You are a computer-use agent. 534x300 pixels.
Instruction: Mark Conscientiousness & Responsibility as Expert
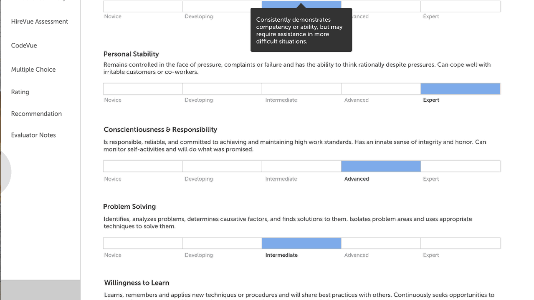[460, 166]
